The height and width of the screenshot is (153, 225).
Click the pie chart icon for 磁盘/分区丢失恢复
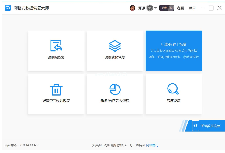pyautogui.click(x=115, y=89)
